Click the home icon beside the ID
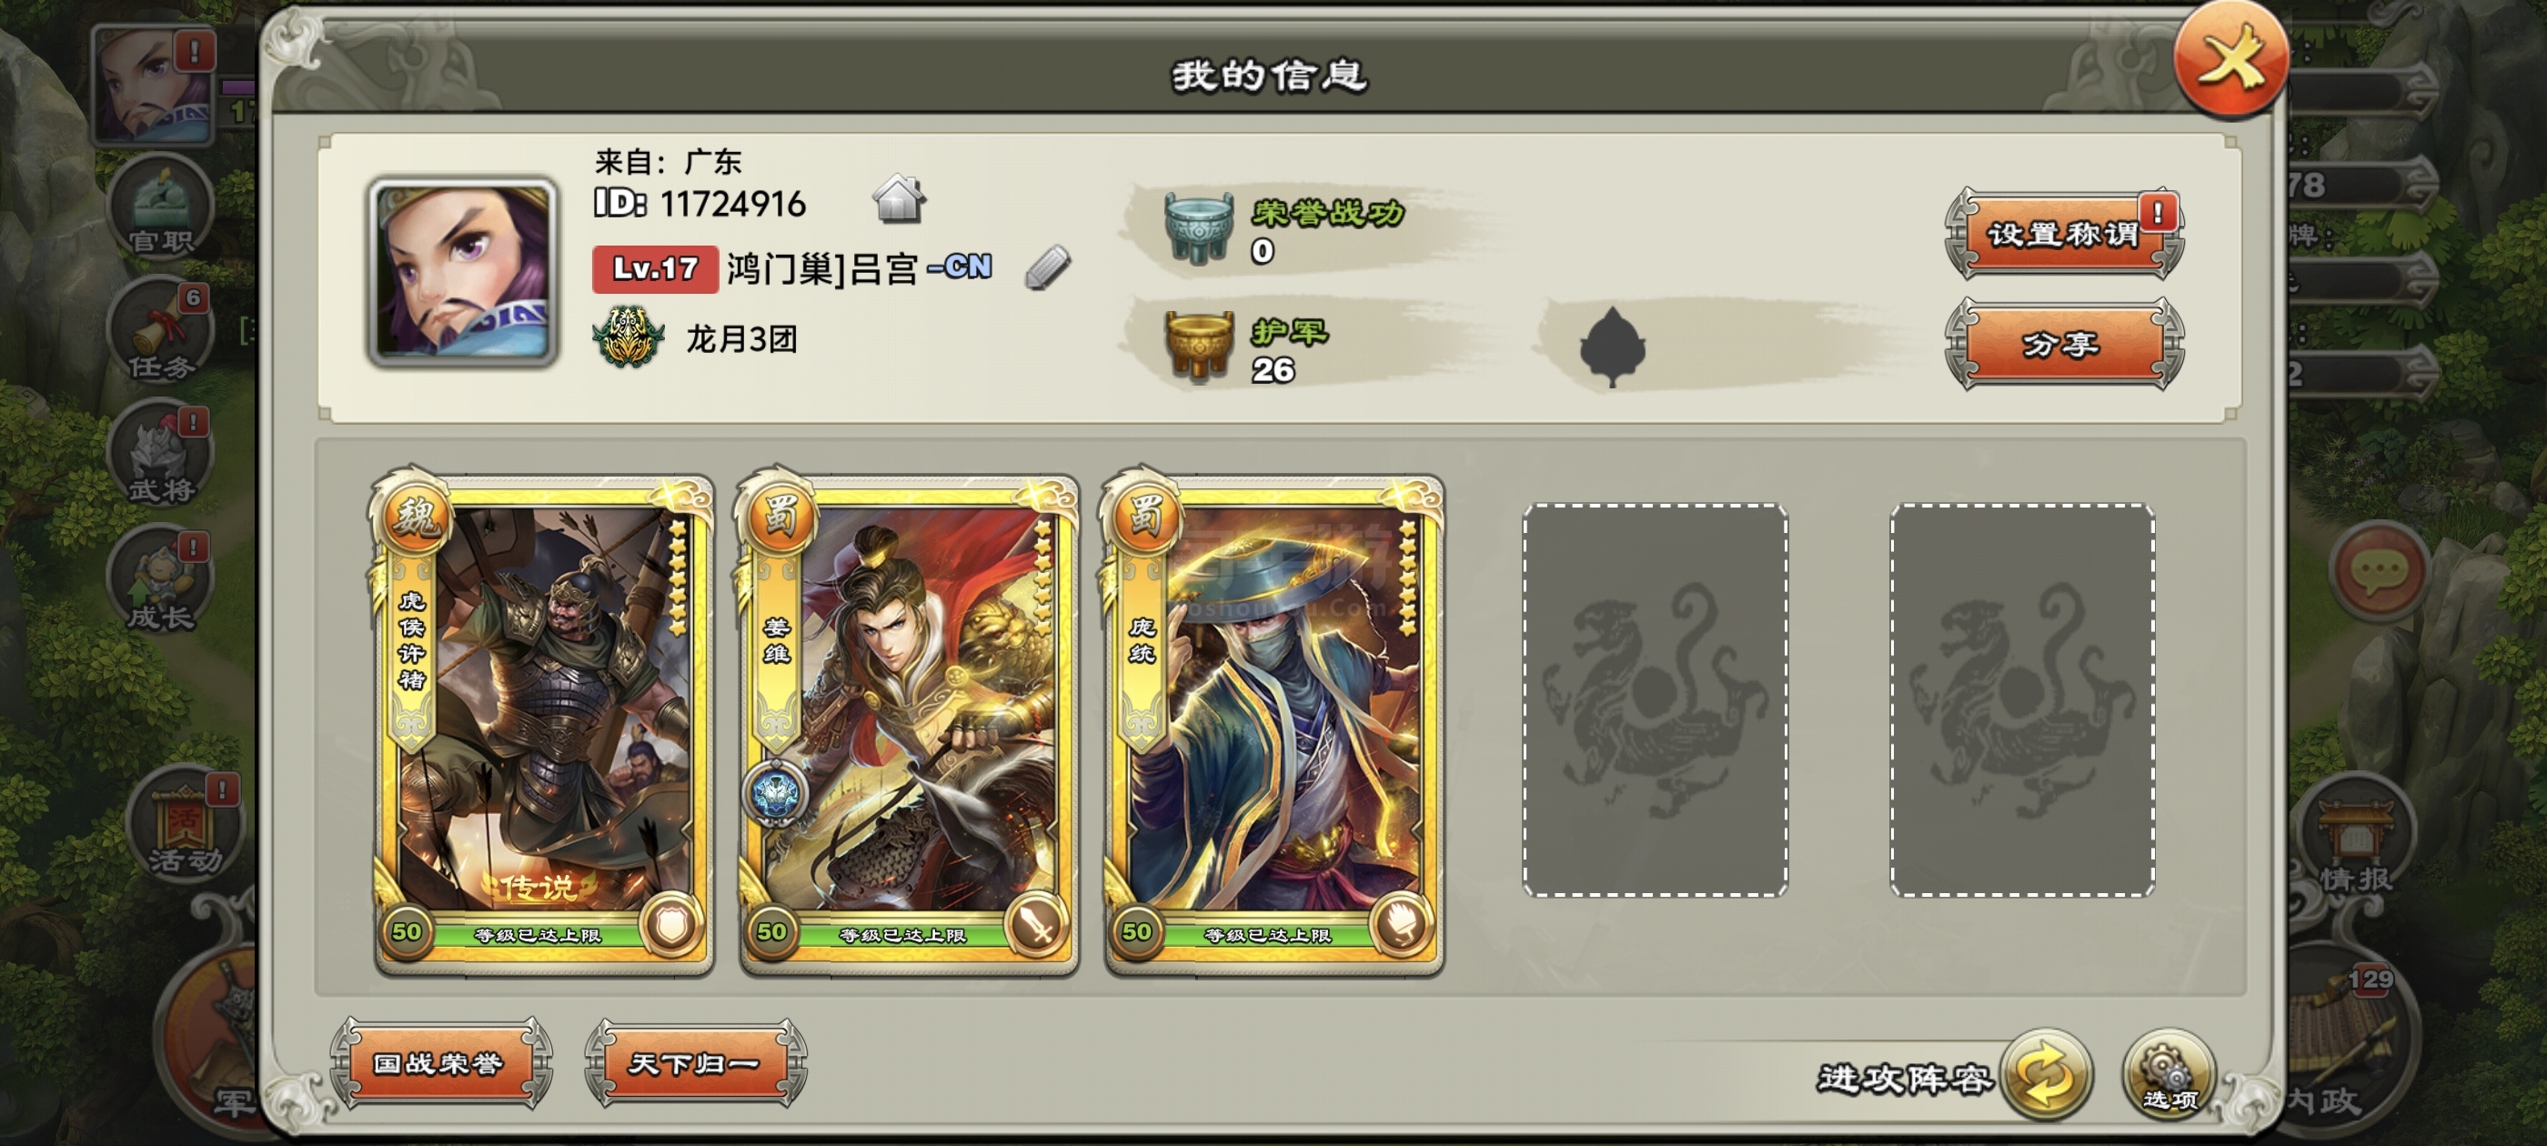 click(899, 199)
